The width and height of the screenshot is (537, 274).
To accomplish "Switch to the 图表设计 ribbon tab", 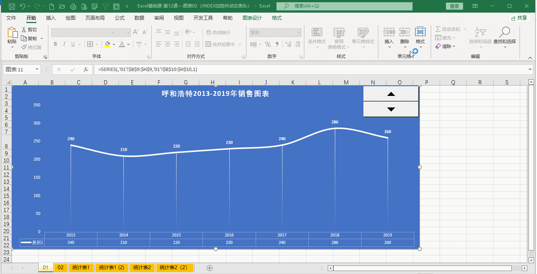I will click(x=252, y=18).
